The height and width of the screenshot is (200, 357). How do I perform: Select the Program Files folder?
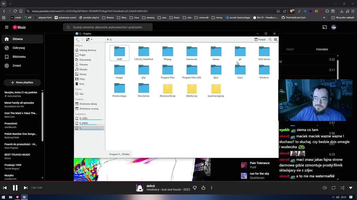click(168, 71)
